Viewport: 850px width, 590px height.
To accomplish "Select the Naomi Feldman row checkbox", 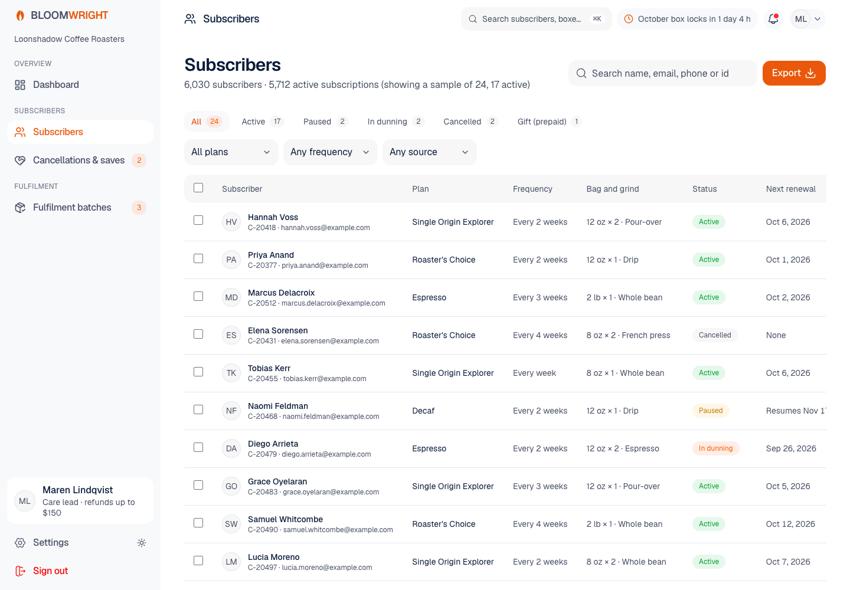I will click(x=198, y=409).
